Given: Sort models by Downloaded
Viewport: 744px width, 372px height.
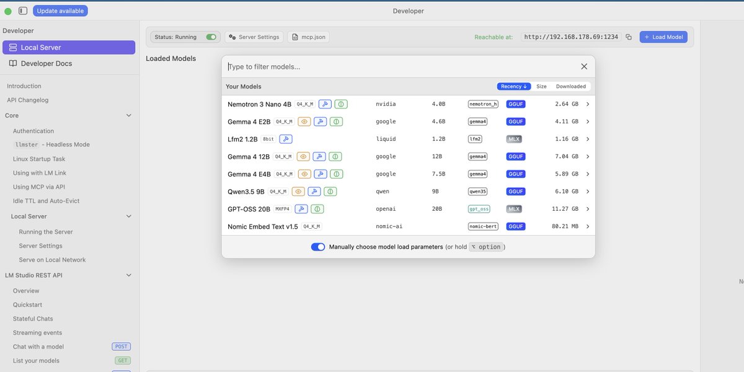Looking at the screenshot, I should coord(571,87).
